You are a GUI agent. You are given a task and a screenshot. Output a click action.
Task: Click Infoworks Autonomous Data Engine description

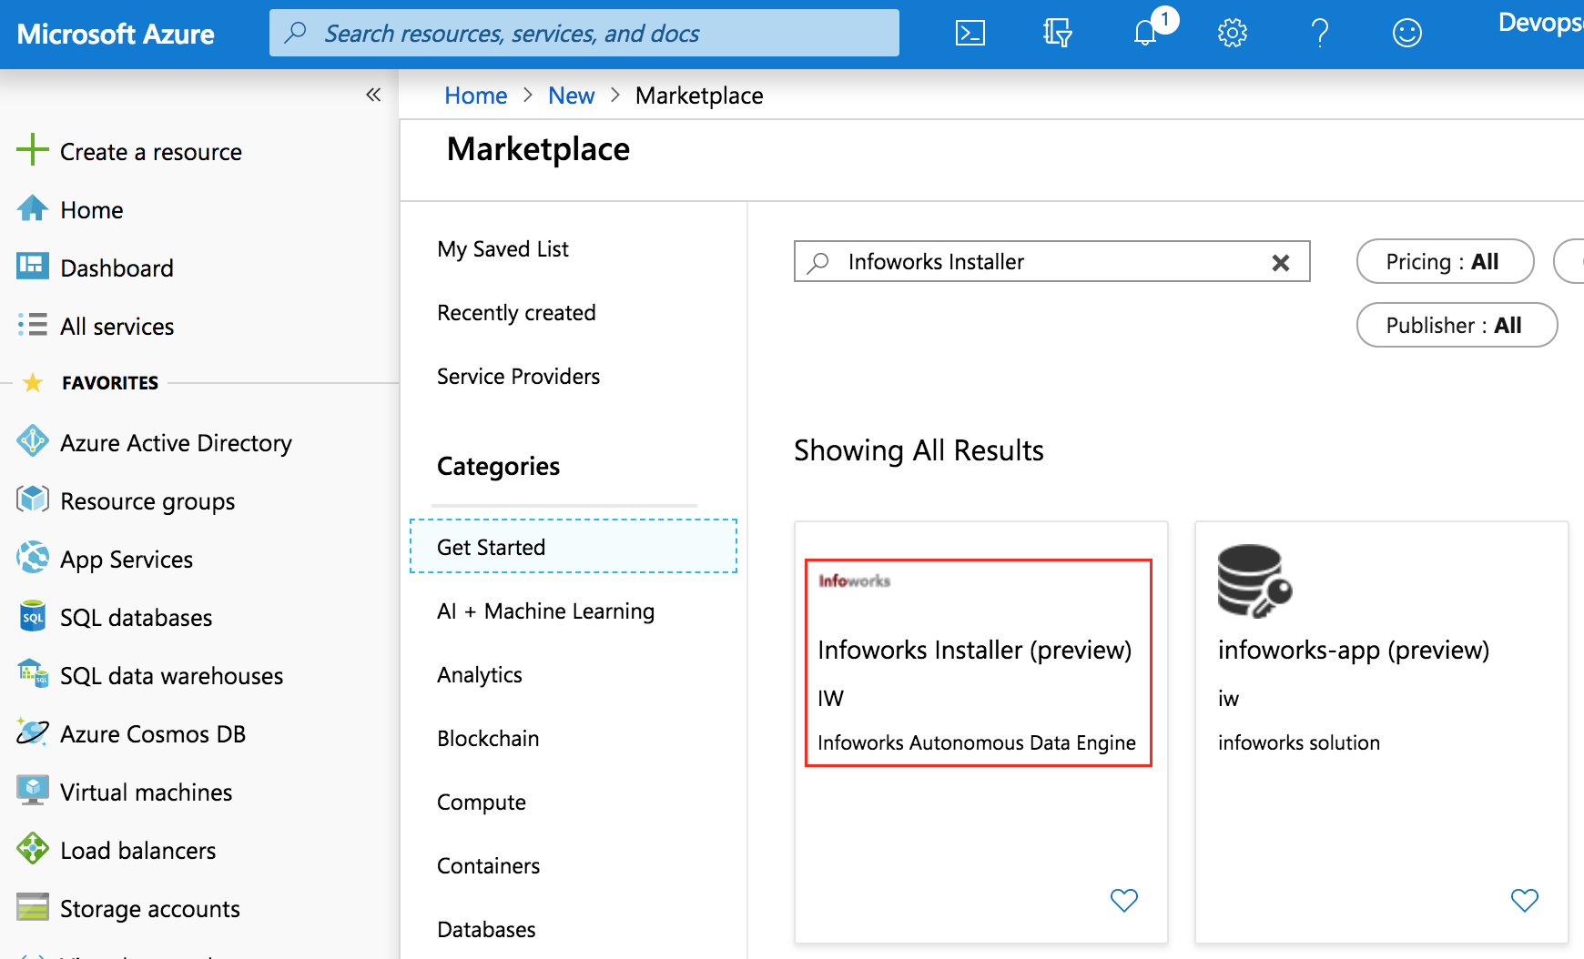[977, 743]
